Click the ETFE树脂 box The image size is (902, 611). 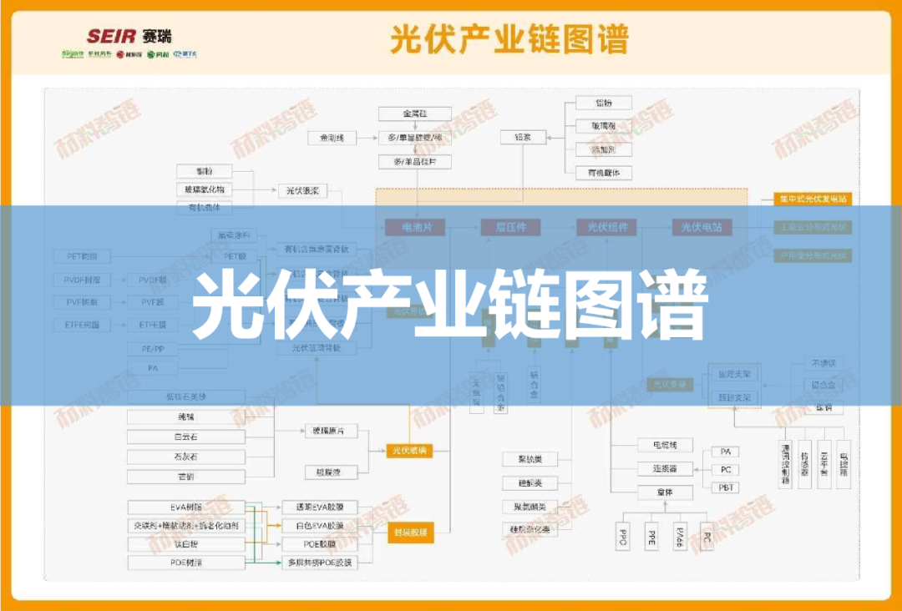pyautogui.click(x=82, y=325)
